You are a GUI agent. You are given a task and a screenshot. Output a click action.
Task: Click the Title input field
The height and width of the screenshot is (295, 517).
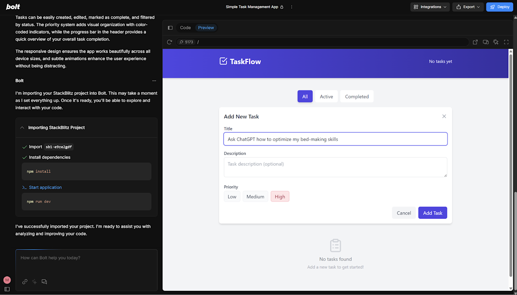[335, 139]
